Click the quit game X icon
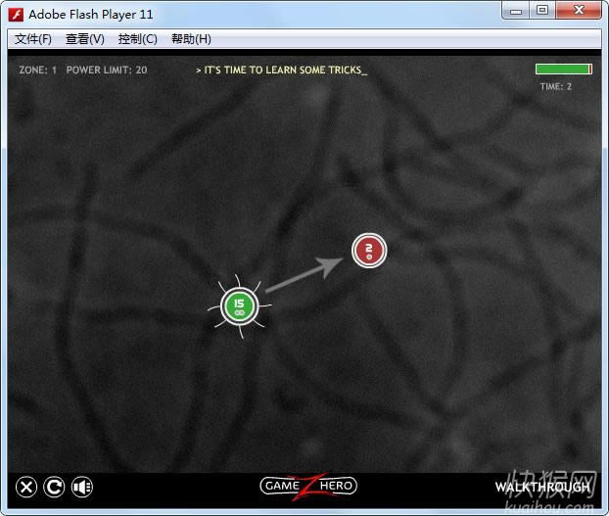 26,486
